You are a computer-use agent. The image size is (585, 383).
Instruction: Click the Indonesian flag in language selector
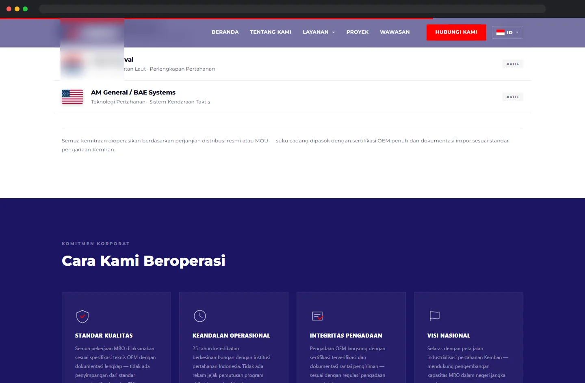pyautogui.click(x=500, y=32)
